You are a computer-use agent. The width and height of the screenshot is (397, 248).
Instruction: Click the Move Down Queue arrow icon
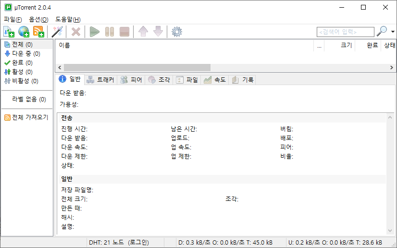coord(158,32)
